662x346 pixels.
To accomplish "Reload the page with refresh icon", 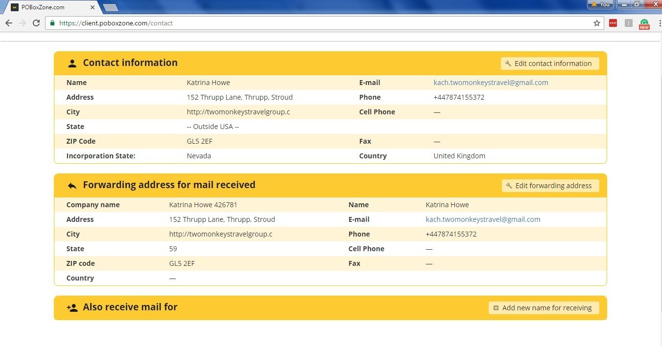I will point(36,23).
